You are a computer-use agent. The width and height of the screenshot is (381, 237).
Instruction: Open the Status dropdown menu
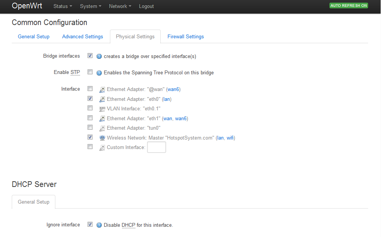coord(63,6)
